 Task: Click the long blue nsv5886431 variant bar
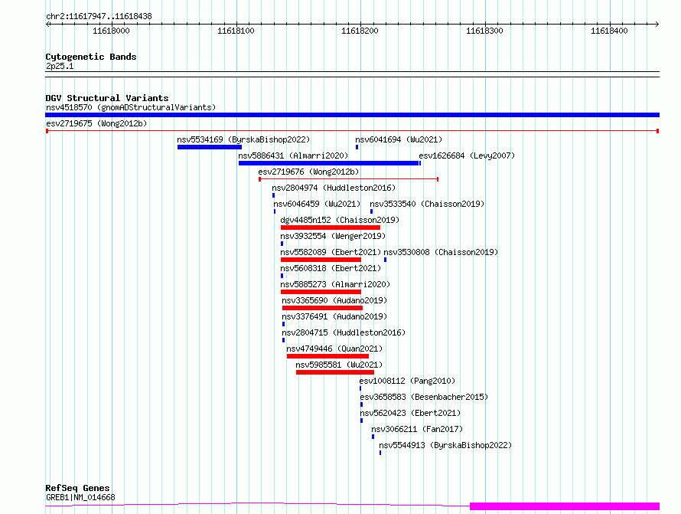328,163
